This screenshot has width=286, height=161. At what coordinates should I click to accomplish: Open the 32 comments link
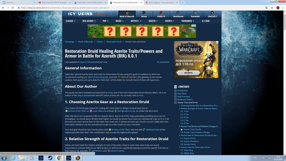coord(163,62)
